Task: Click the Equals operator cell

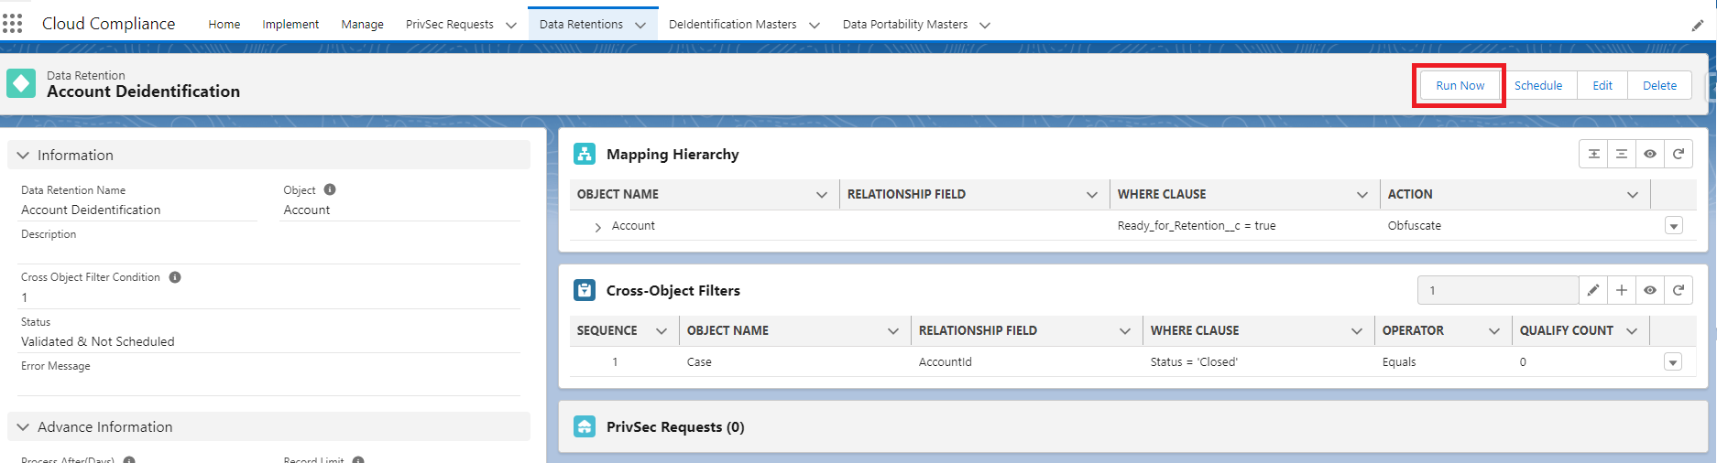Action: click(x=1399, y=362)
